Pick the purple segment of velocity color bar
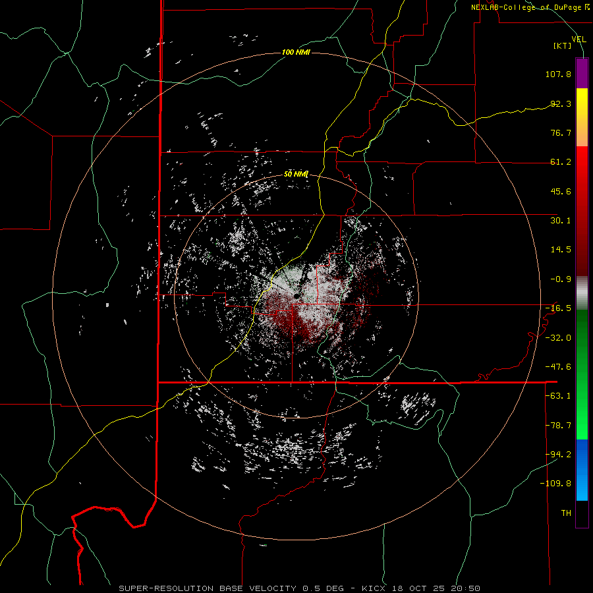Image resolution: width=593 pixels, height=593 pixels. point(582,73)
